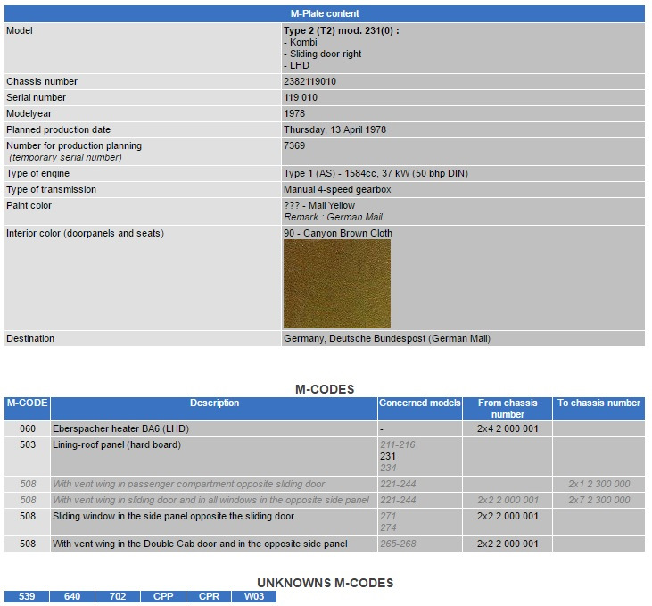Click M-code 060 cell

coord(28,428)
